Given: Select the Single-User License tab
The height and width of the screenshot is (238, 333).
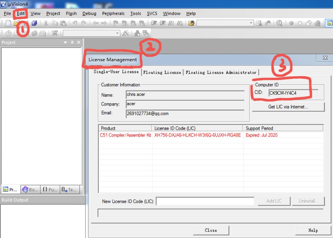Looking at the screenshot, I should pos(116,72).
